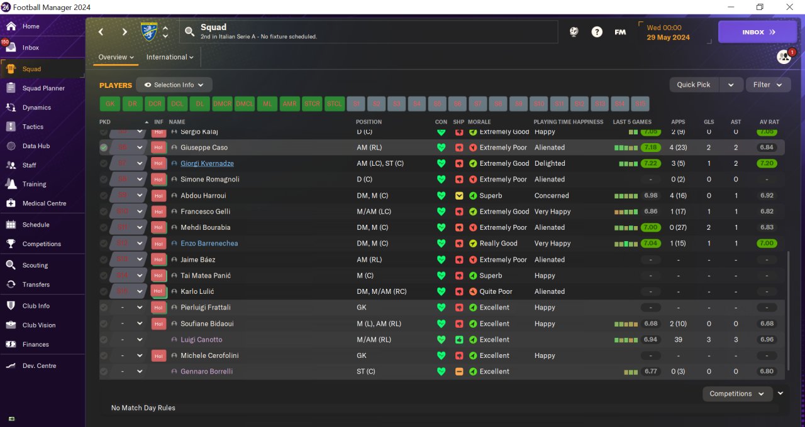Open the Inbox envelope icon in sidebar
This screenshot has height=427, width=805.
(11, 48)
